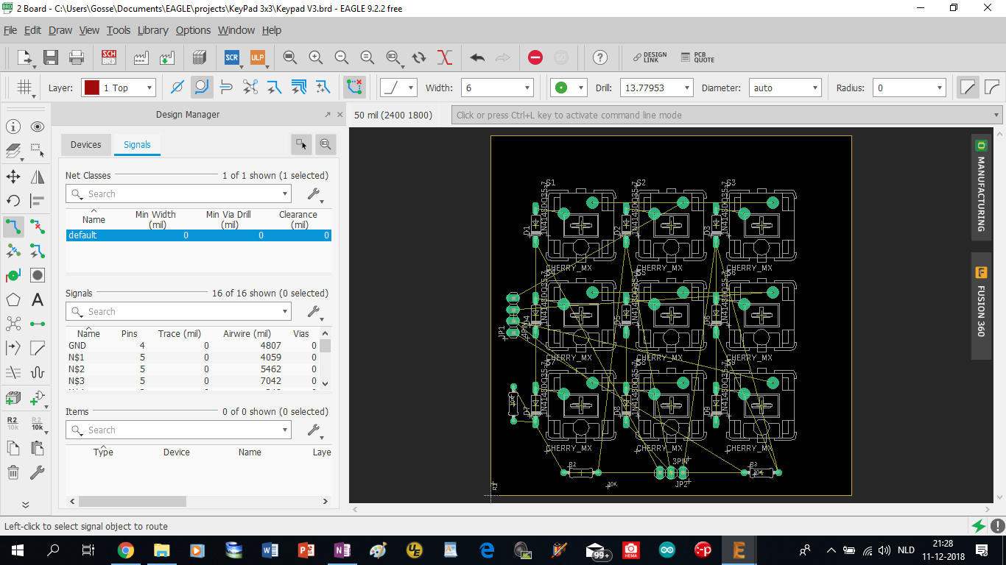Click the command line input field

(x=722, y=115)
